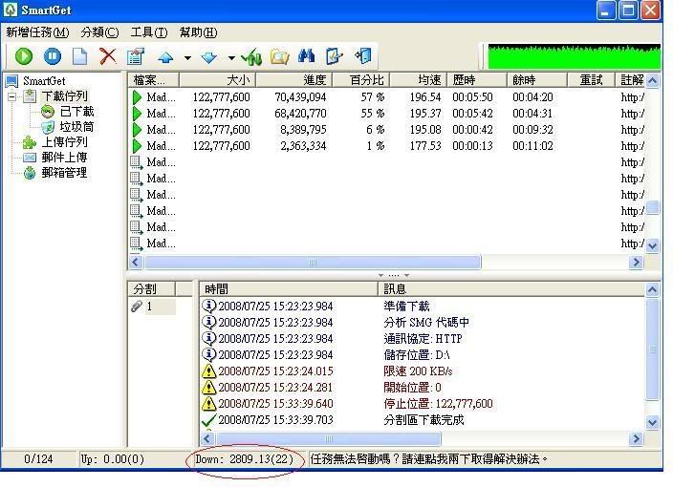Open the 新增任務(M) menu
673x487 pixels.
point(37,32)
